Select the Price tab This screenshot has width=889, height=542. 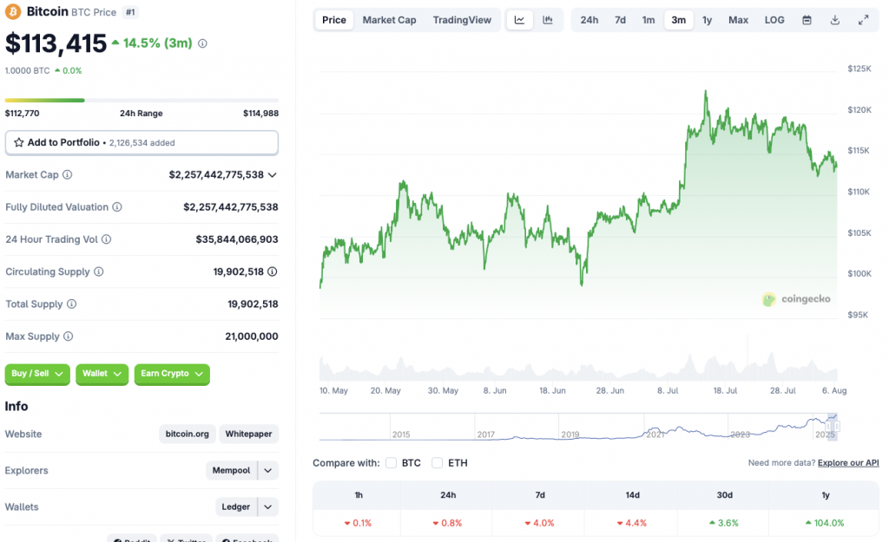(x=334, y=20)
